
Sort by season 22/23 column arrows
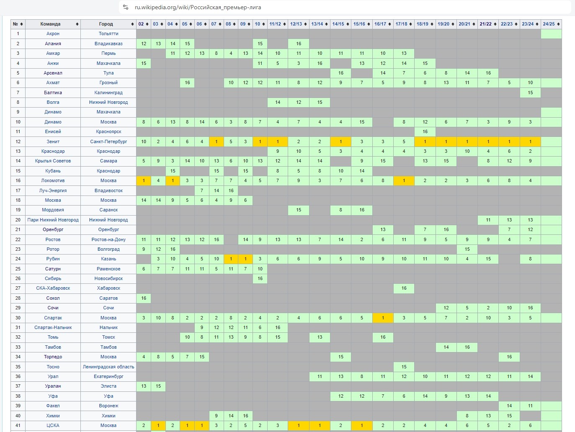[x=516, y=24]
